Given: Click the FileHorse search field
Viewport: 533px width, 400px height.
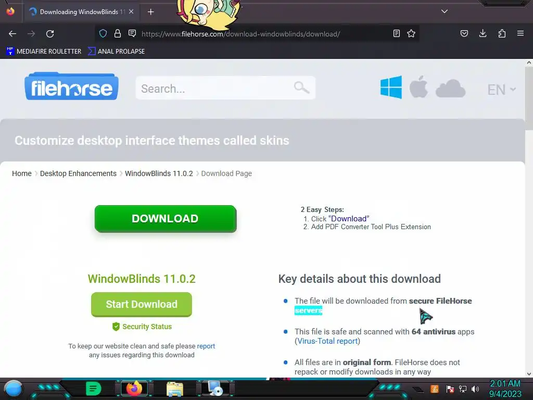Looking at the screenshot, I should point(225,88).
